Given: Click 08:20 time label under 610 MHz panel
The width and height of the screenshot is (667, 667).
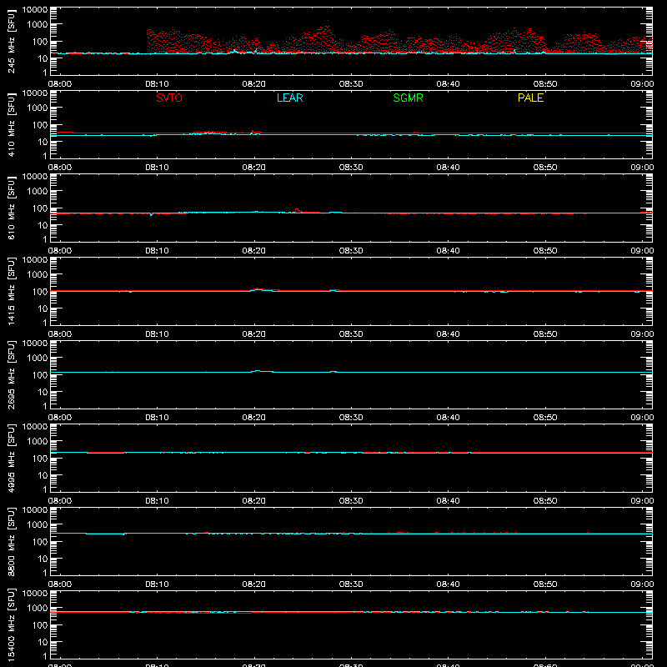Looking at the screenshot, I should (254, 251).
